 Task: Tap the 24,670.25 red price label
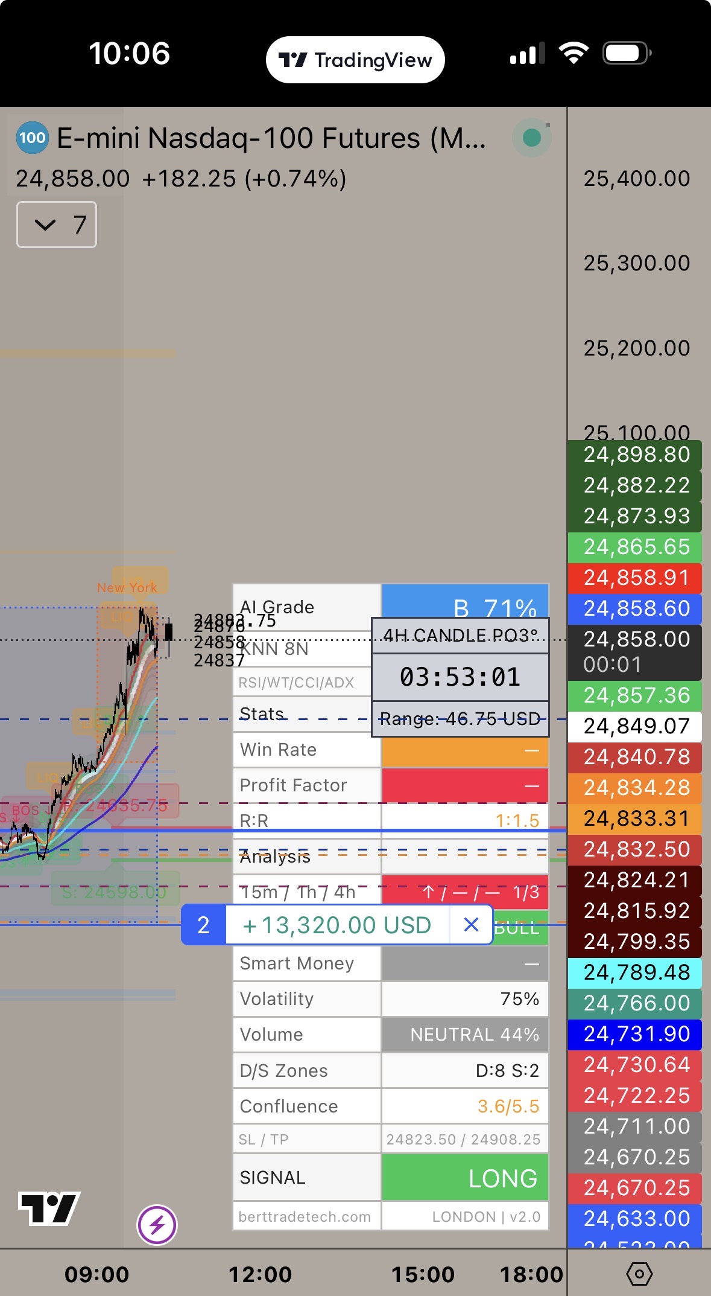(x=635, y=1188)
